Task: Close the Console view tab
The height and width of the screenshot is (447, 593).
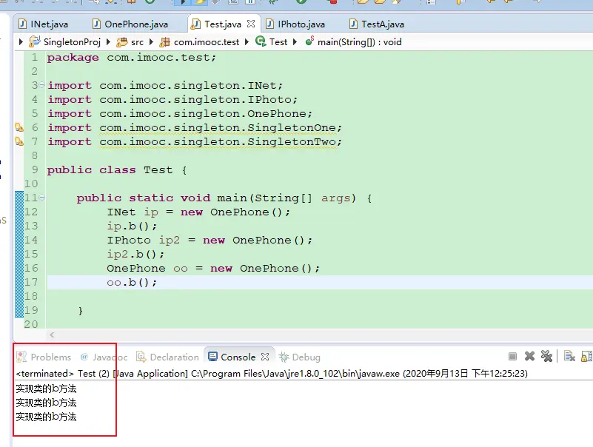Action: (265, 357)
